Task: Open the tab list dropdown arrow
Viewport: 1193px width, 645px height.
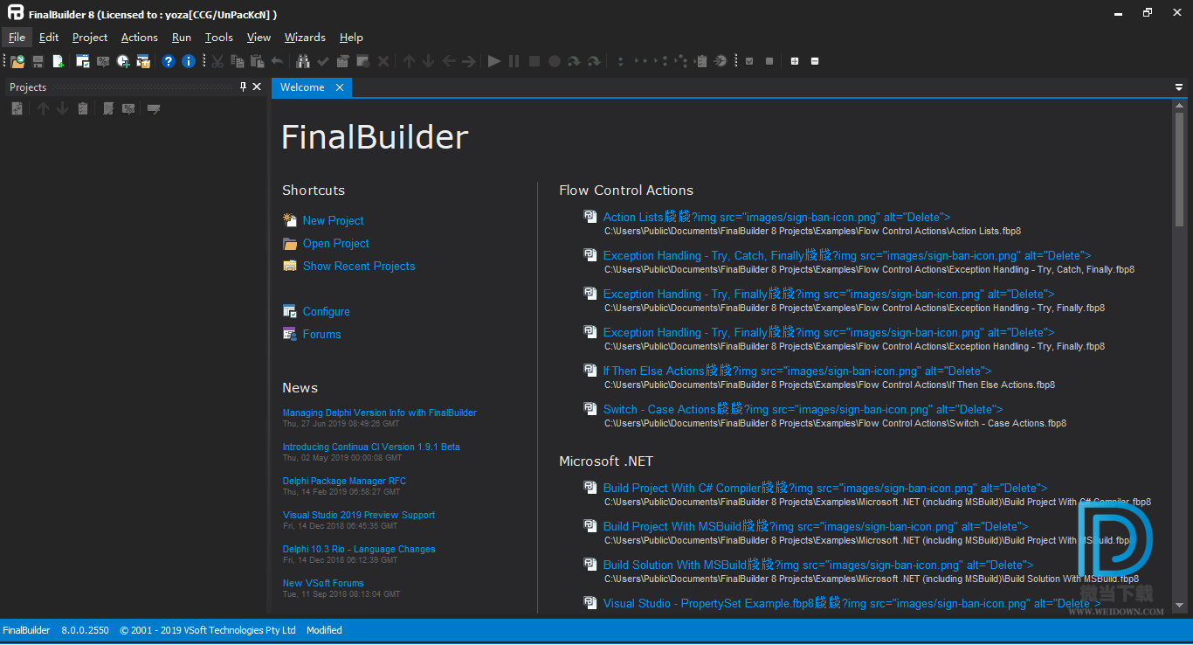Action: click(1179, 87)
